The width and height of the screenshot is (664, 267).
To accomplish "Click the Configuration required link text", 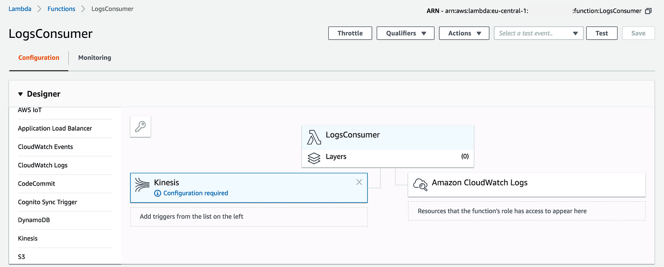I will coord(195,193).
